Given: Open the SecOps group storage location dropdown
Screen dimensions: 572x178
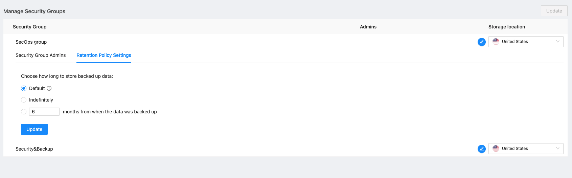Looking at the screenshot, I should tap(526, 42).
